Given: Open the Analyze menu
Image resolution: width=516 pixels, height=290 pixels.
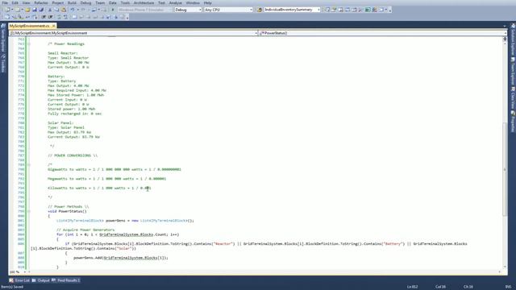Looking at the screenshot, I should (176, 2).
